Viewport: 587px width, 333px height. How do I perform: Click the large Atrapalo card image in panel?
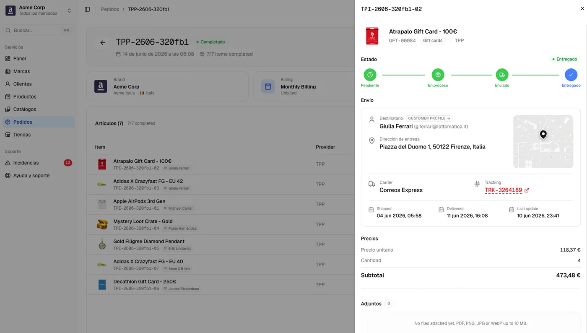(x=372, y=36)
